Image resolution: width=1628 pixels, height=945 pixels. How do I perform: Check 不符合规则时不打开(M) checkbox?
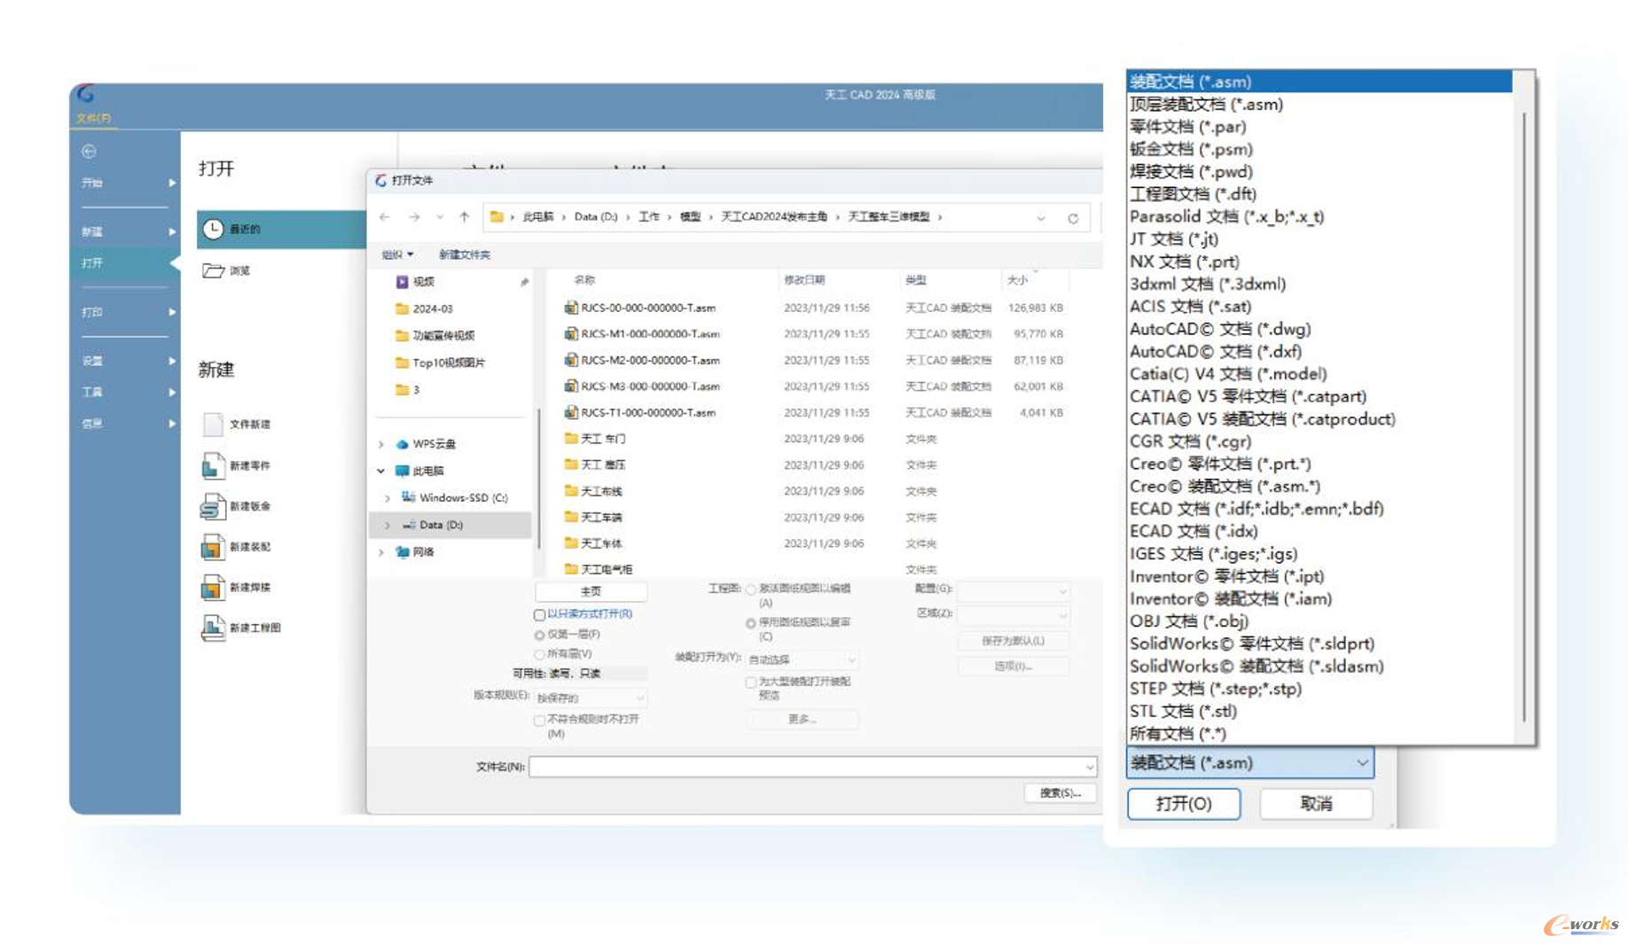(x=539, y=721)
